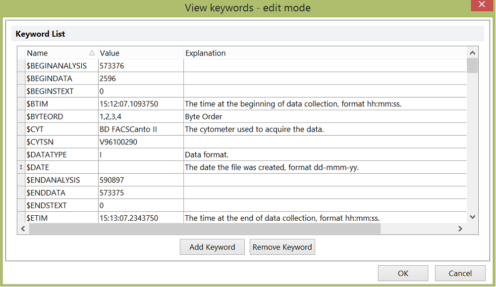Sort the list by Name column header

pos(55,53)
